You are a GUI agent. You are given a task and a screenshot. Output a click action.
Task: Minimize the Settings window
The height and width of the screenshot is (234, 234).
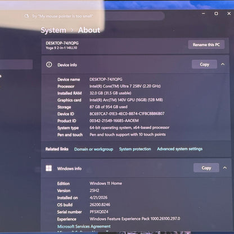(x=204, y=13)
